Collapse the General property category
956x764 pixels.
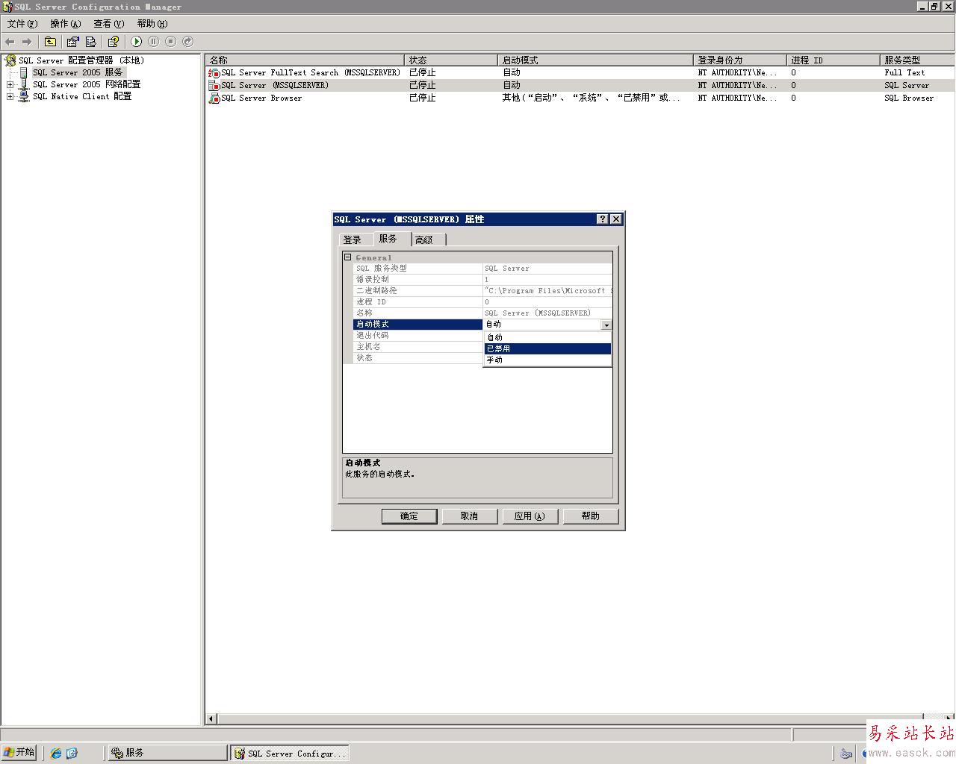click(347, 257)
